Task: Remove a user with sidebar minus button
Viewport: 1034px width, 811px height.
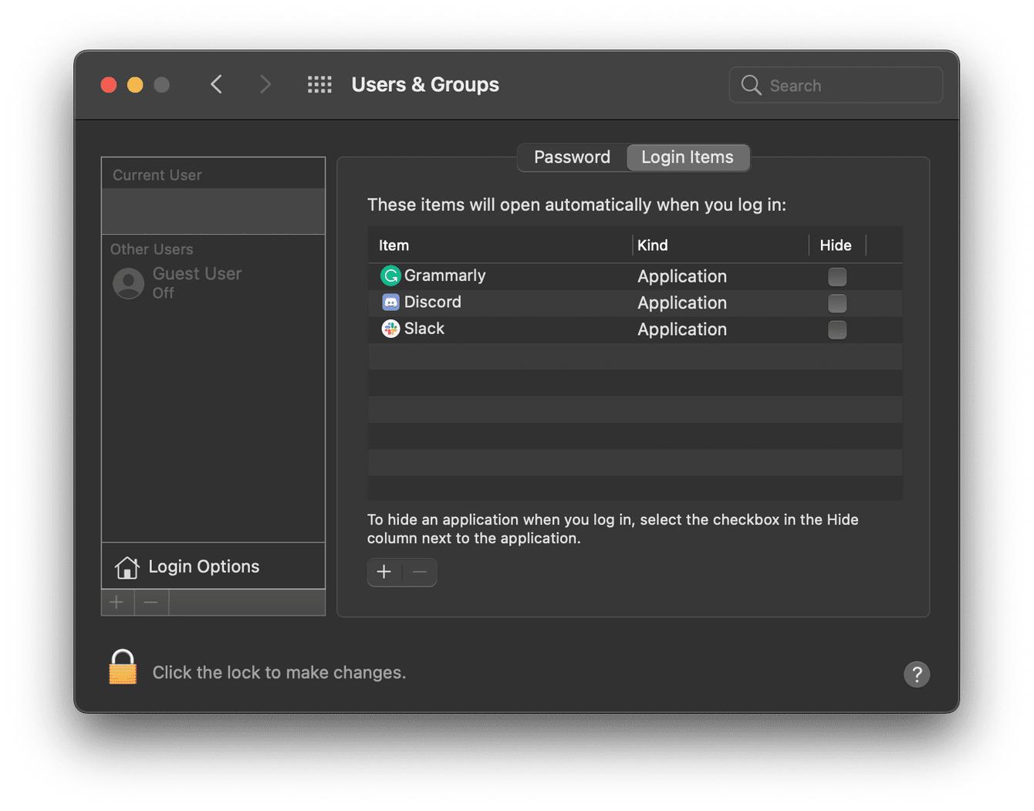Action: tap(151, 602)
